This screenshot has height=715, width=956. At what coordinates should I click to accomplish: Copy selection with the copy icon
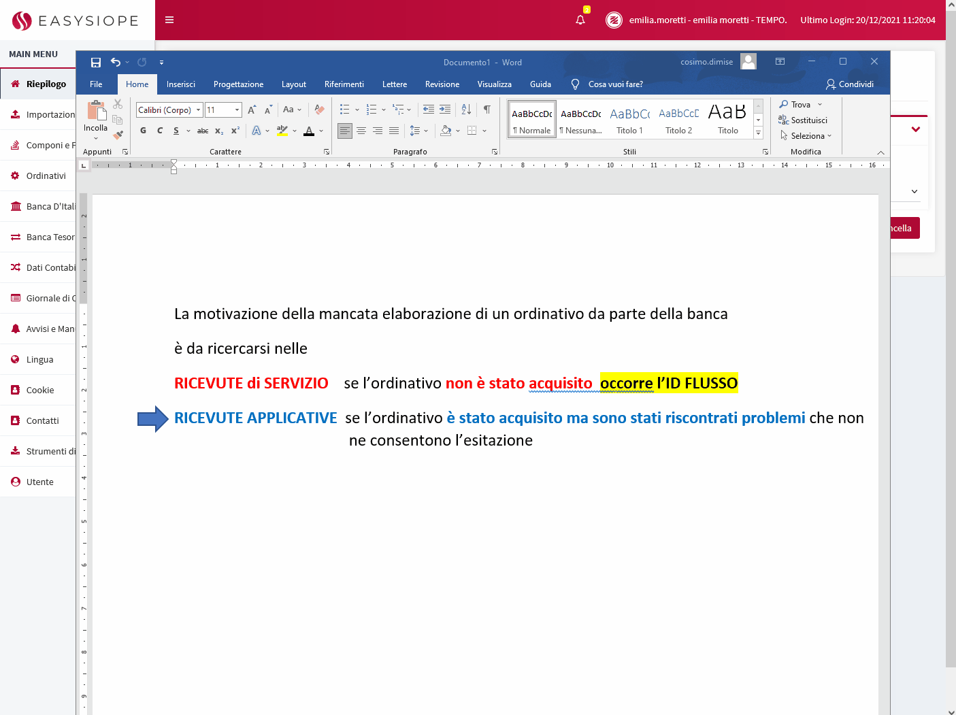(x=118, y=120)
